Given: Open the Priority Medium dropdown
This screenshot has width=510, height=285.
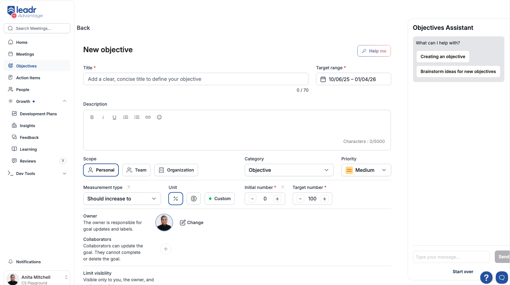Looking at the screenshot, I should [x=366, y=170].
